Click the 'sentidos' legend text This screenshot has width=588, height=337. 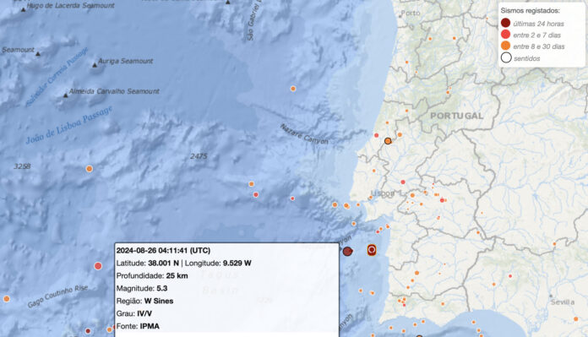tap(527, 58)
